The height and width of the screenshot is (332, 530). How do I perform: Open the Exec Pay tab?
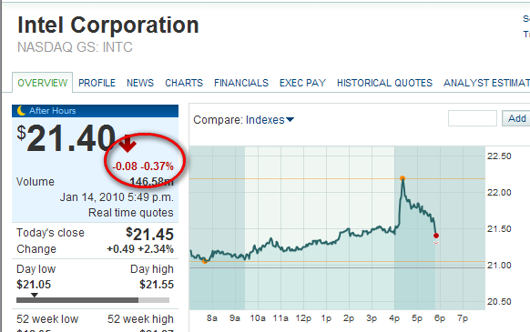pos(302,83)
